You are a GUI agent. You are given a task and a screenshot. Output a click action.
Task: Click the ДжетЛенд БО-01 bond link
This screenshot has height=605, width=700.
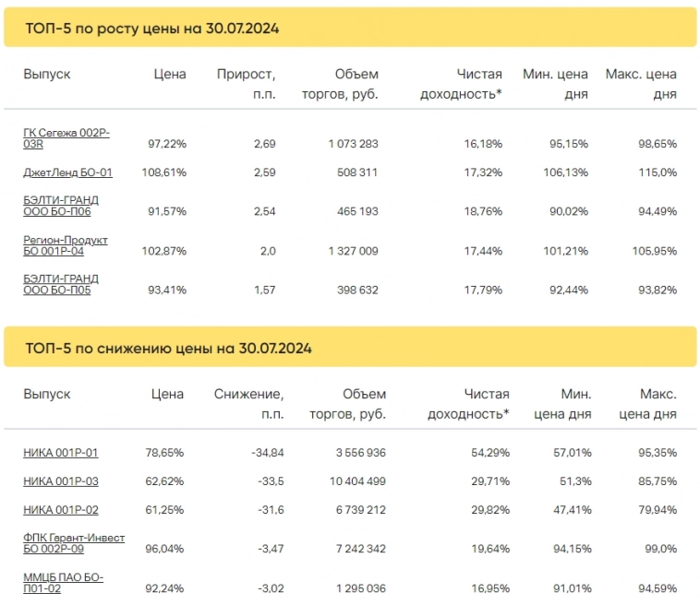(67, 172)
